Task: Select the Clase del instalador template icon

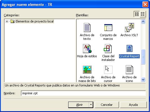Action: coord(108,49)
